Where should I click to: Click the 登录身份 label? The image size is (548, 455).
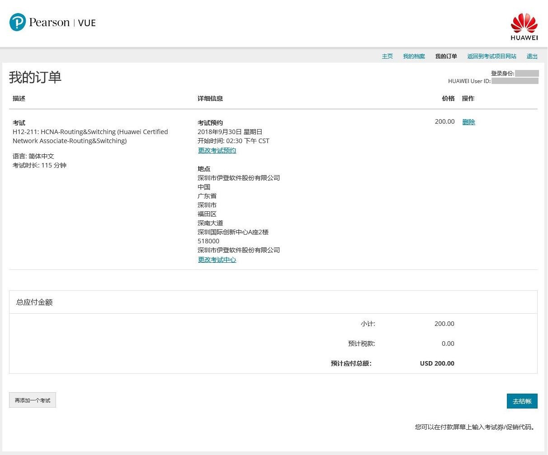pos(503,73)
